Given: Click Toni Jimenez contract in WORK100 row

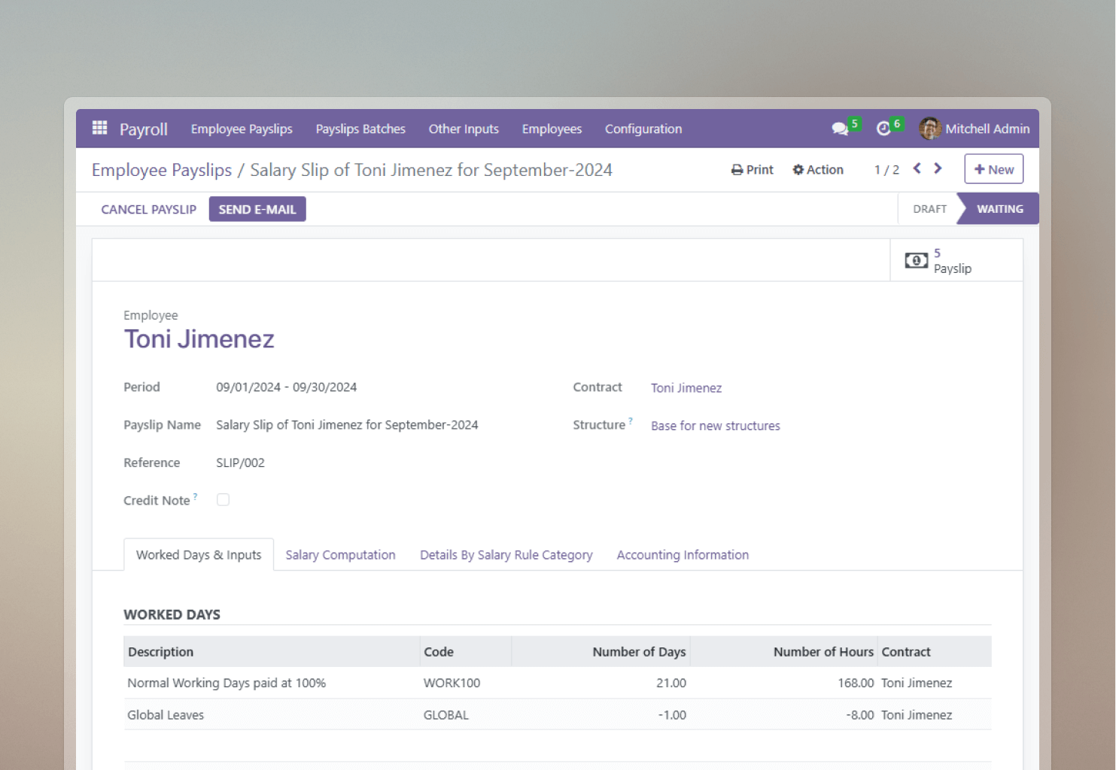Looking at the screenshot, I should (x=917, y=683).
